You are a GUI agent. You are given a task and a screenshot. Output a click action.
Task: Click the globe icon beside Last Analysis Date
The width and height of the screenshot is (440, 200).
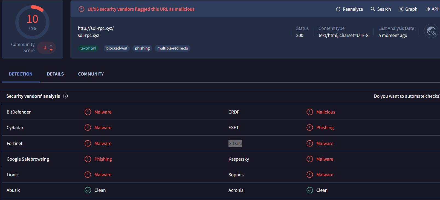point(431,31)
